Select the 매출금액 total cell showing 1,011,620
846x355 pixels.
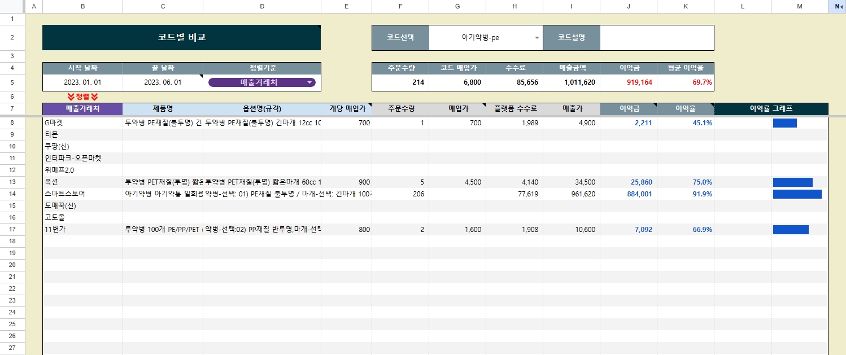click(x=571, y=76)
